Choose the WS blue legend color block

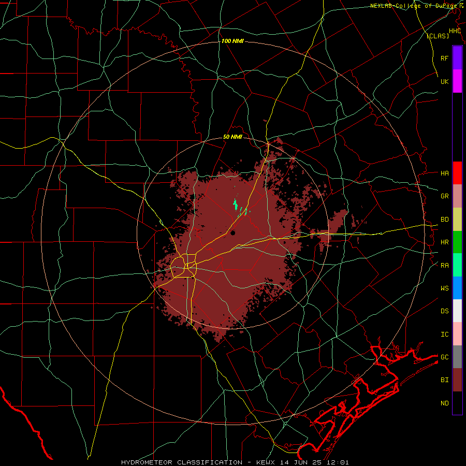point(457,288)
